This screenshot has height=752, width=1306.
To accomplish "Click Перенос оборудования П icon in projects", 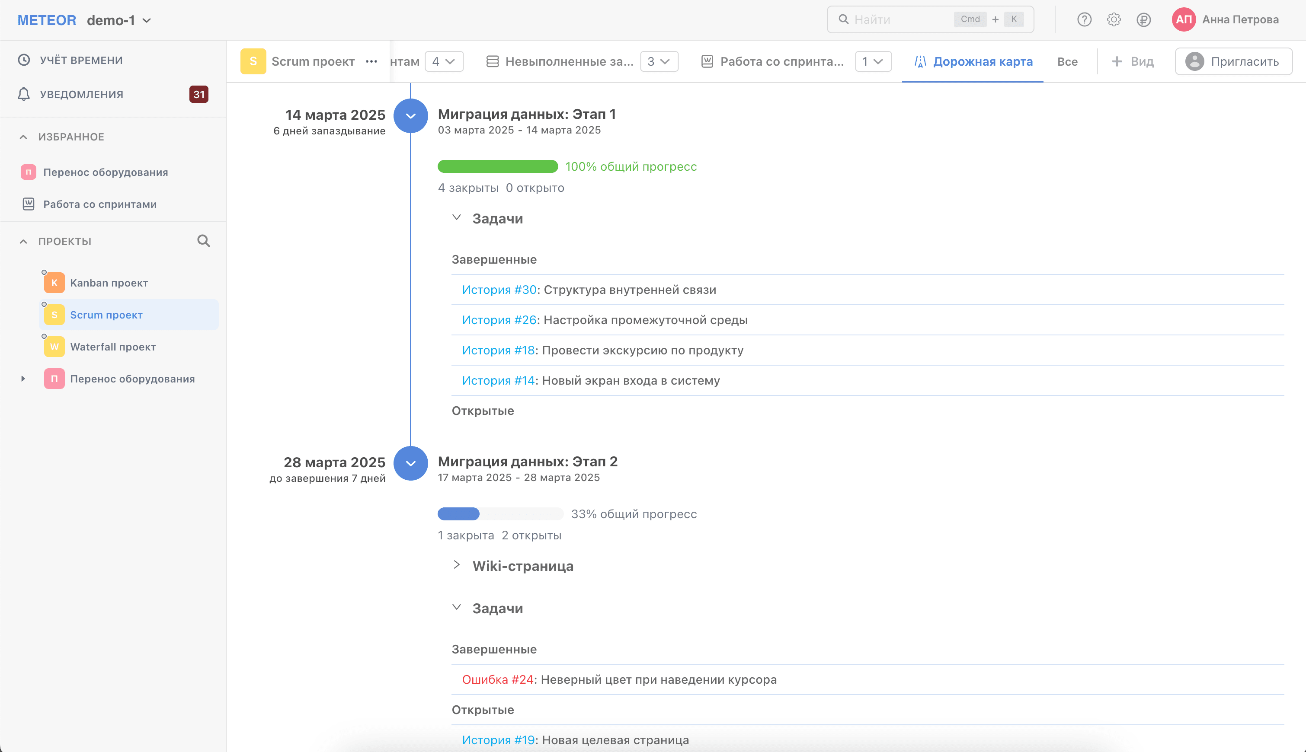I will 54,379.
